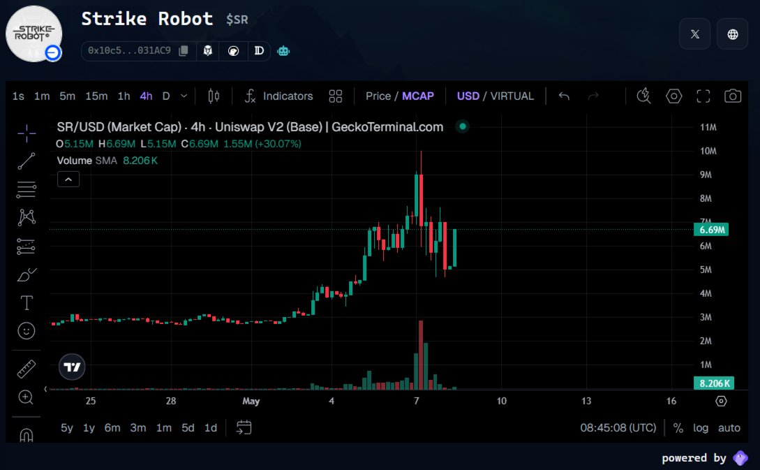
Task: Open quick search lightning icon
Action: click(x=643, y=96)
